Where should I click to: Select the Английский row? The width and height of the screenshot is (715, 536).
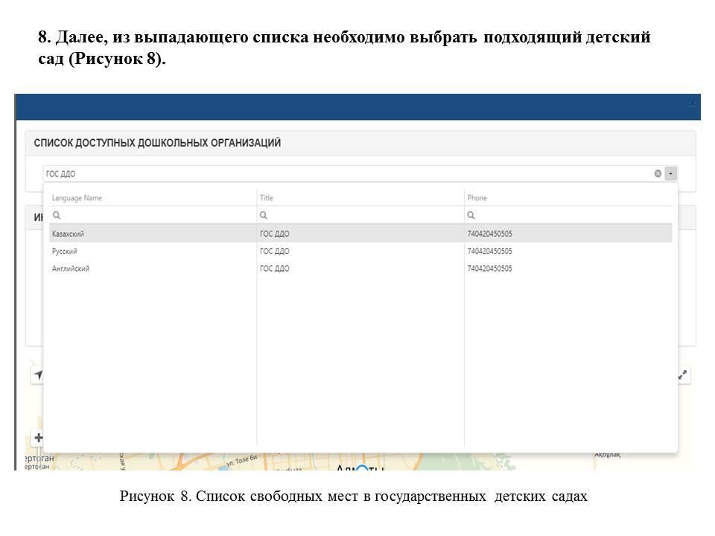pyautogui.click(x=360, y=269)
